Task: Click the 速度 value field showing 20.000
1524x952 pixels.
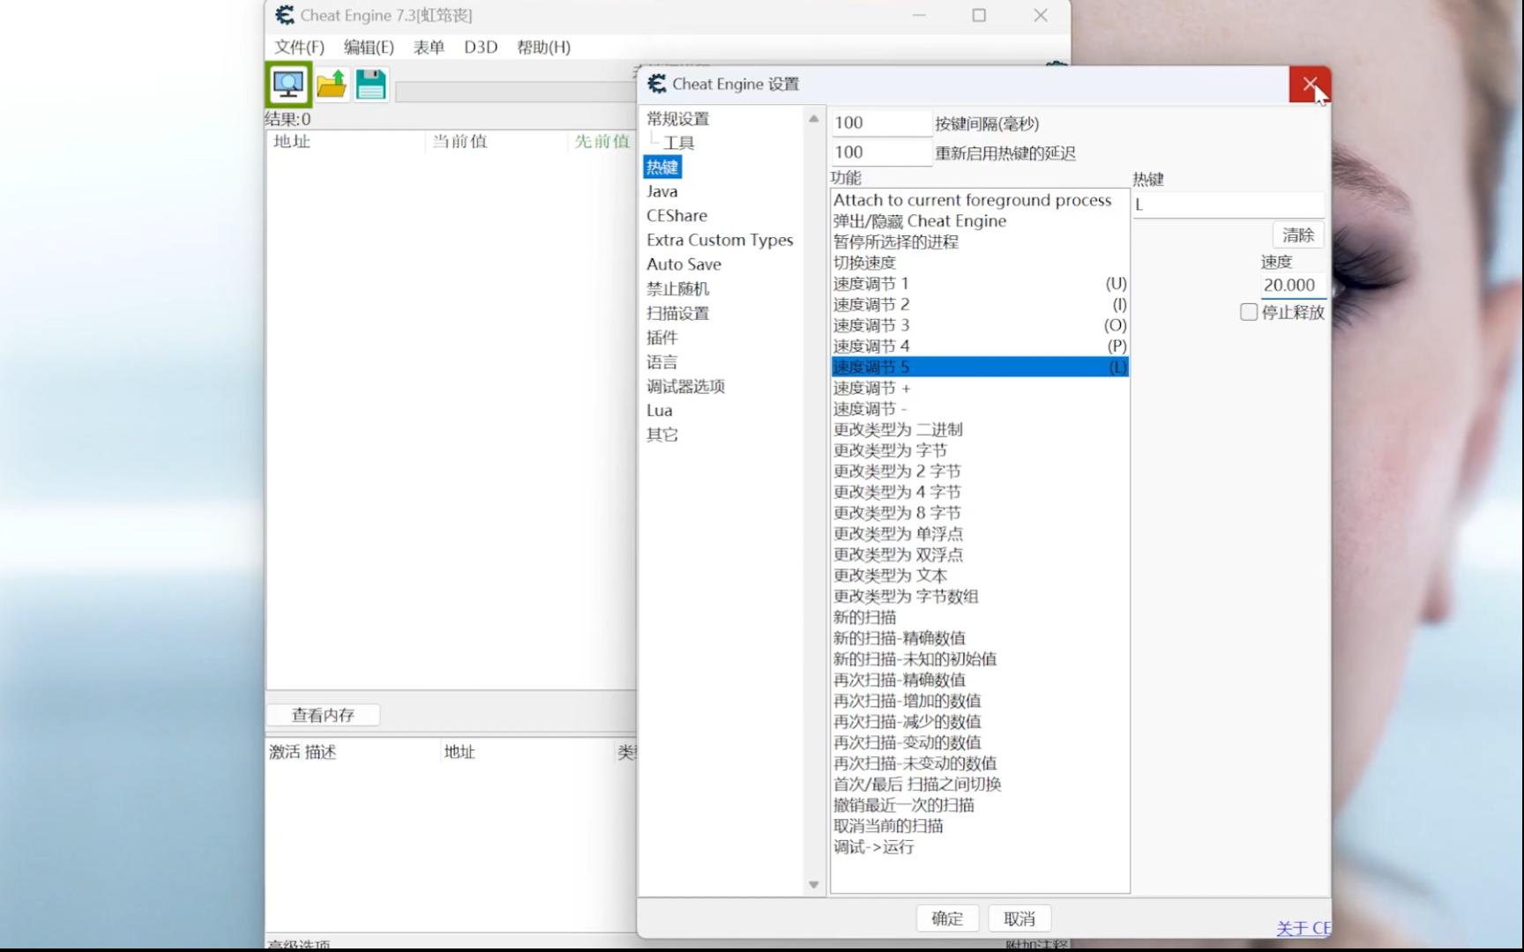Action: tap(1293, 285)
